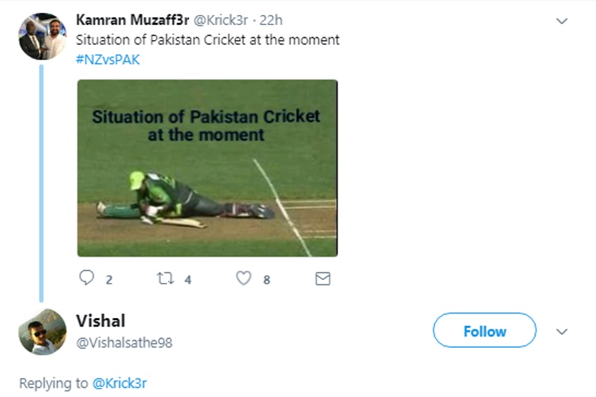Follow Vishal's account
Image resolution: width=596 pixels, height=397 pixels.
pos(484,331)
